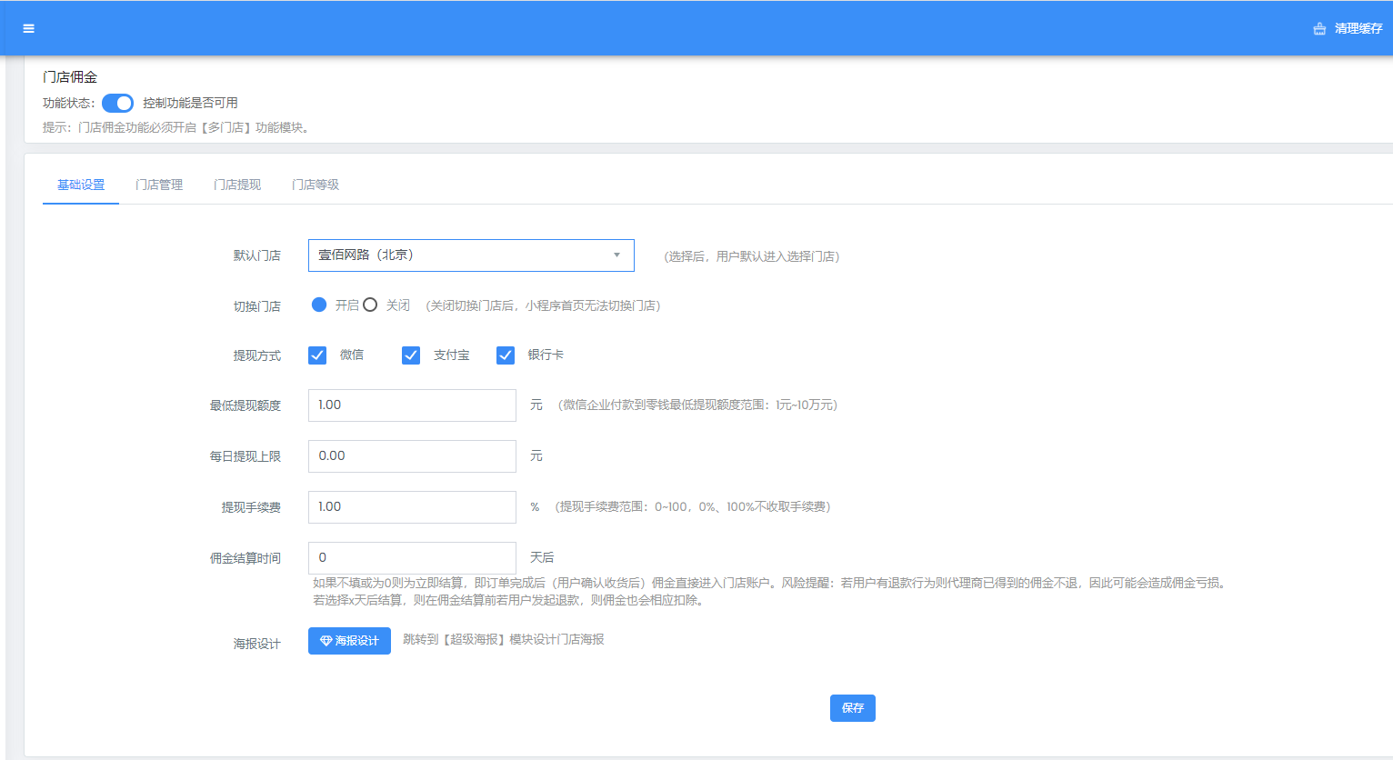Uncheck the 支付宝 withdrawal checkbox

[x=411, y=355]
